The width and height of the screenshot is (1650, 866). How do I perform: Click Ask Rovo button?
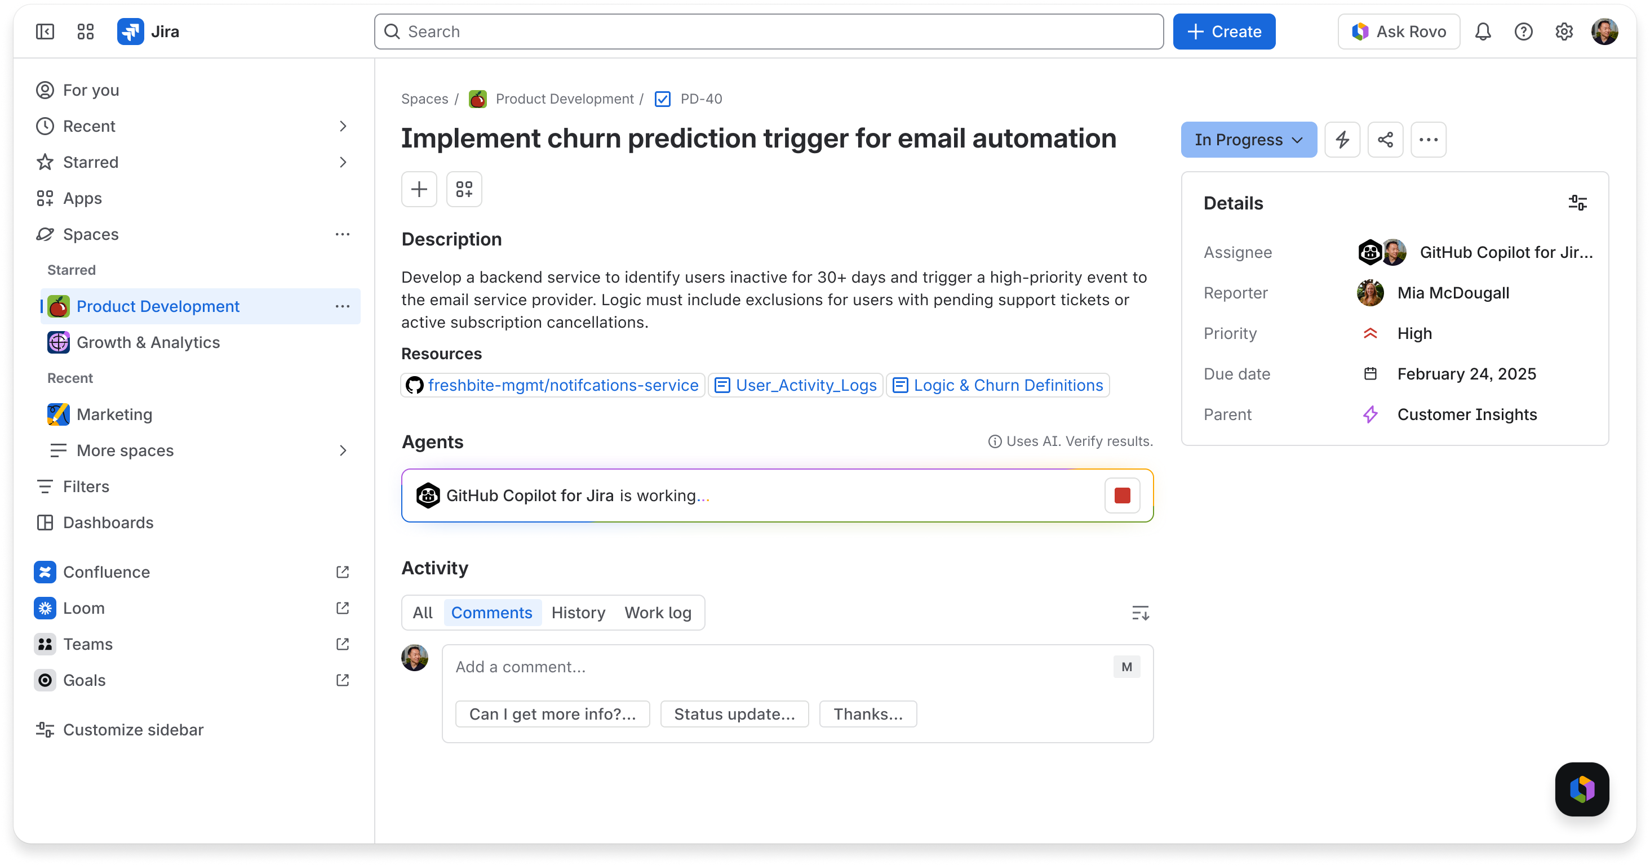click(1398, 32)
